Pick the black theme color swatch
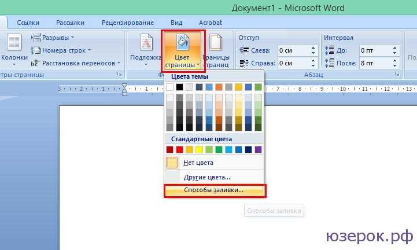The width and height of the screenshot is (417, 250). 179,87
